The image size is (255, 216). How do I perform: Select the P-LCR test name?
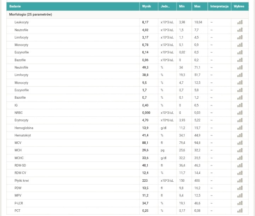(19, 203)
